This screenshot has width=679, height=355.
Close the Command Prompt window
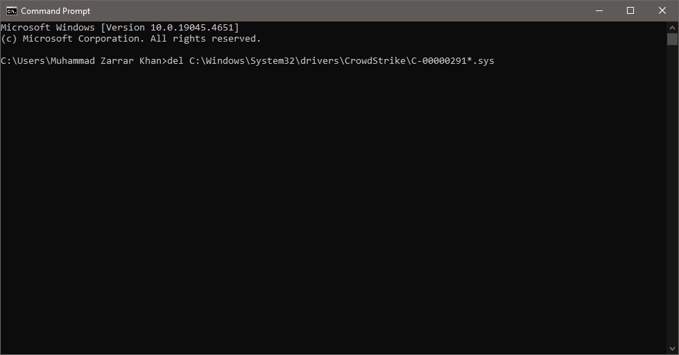662,10
